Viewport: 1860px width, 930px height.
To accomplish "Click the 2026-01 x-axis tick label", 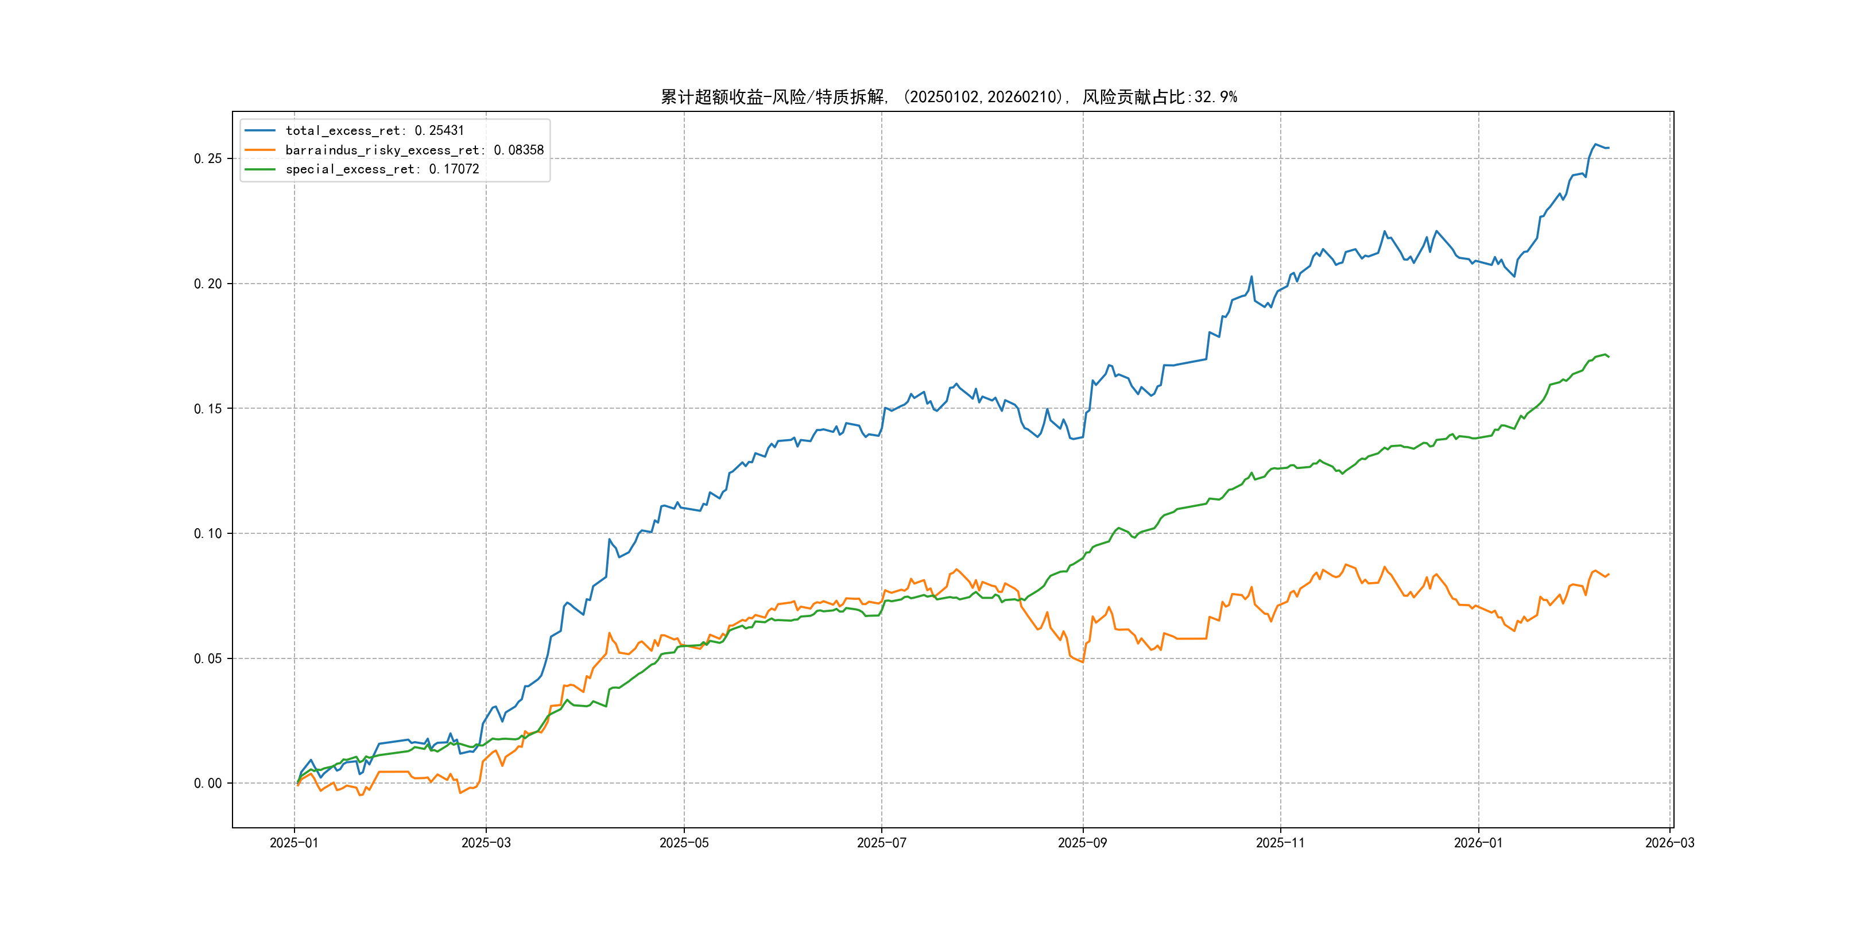I will [x=1478, y=843].
